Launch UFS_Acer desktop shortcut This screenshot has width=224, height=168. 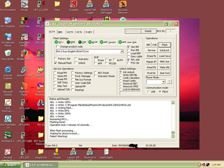[24, 104]
